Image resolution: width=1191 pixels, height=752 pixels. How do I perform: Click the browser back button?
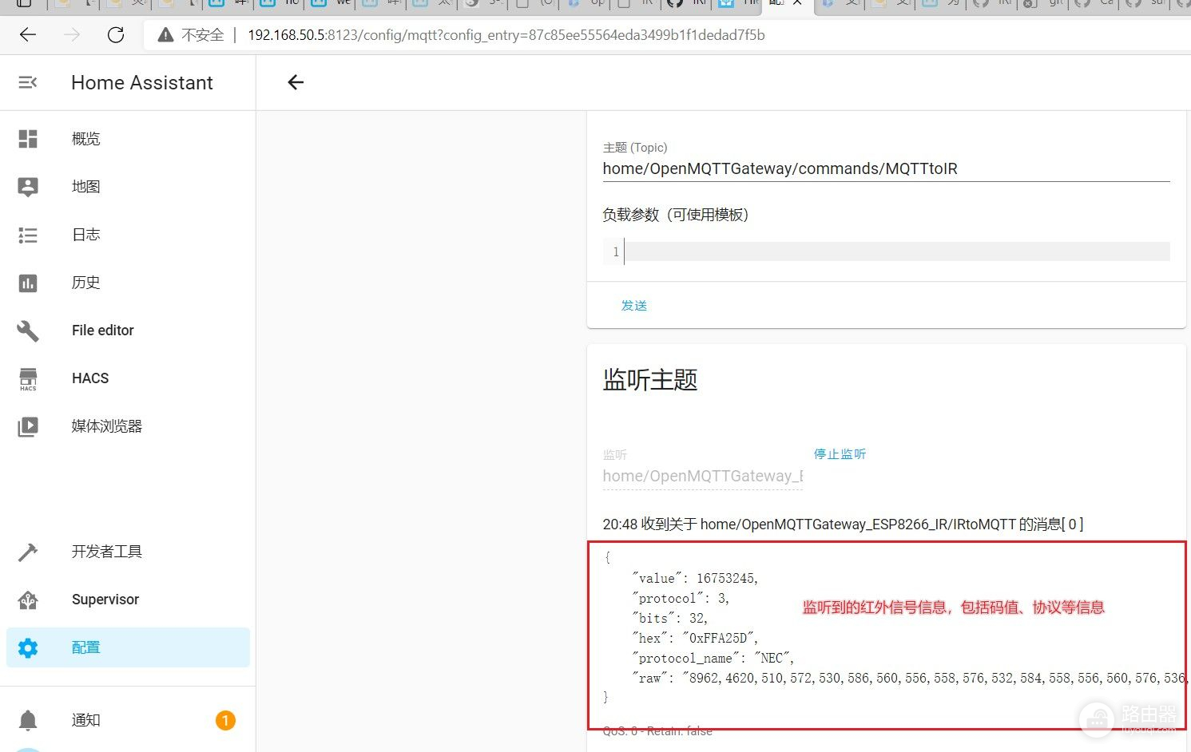pos(28,35)
